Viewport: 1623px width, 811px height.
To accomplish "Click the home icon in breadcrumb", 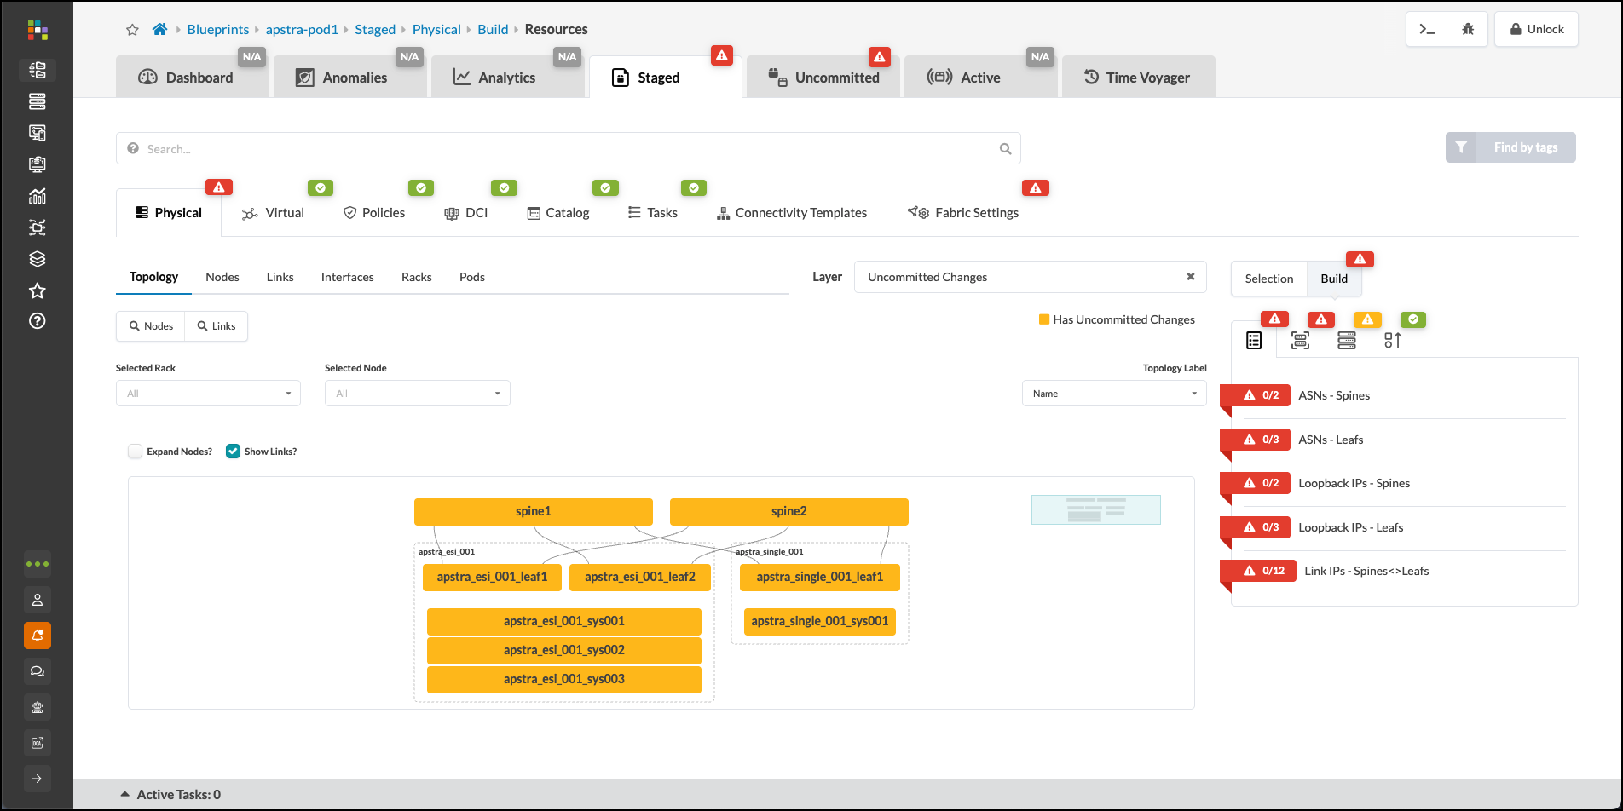I will coord(159,30).
